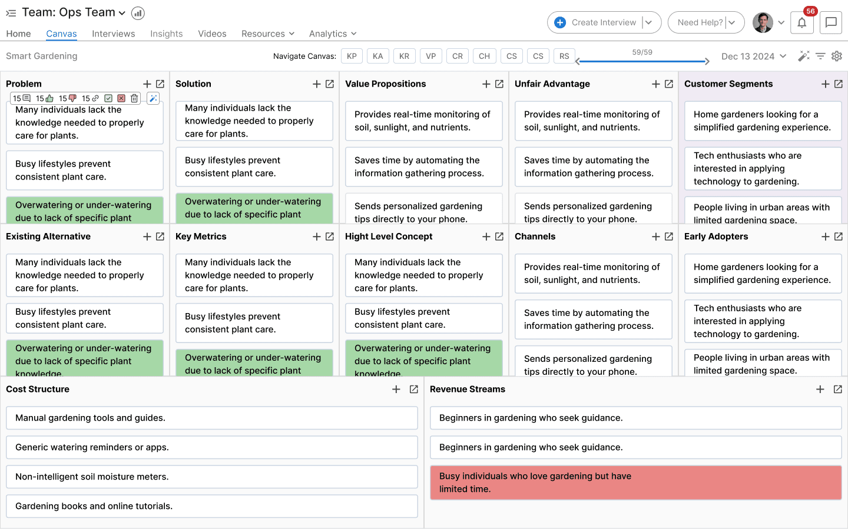Open canvas settings gear
The width and height of the screenshot is (848, 529).
tap(837, 56)
